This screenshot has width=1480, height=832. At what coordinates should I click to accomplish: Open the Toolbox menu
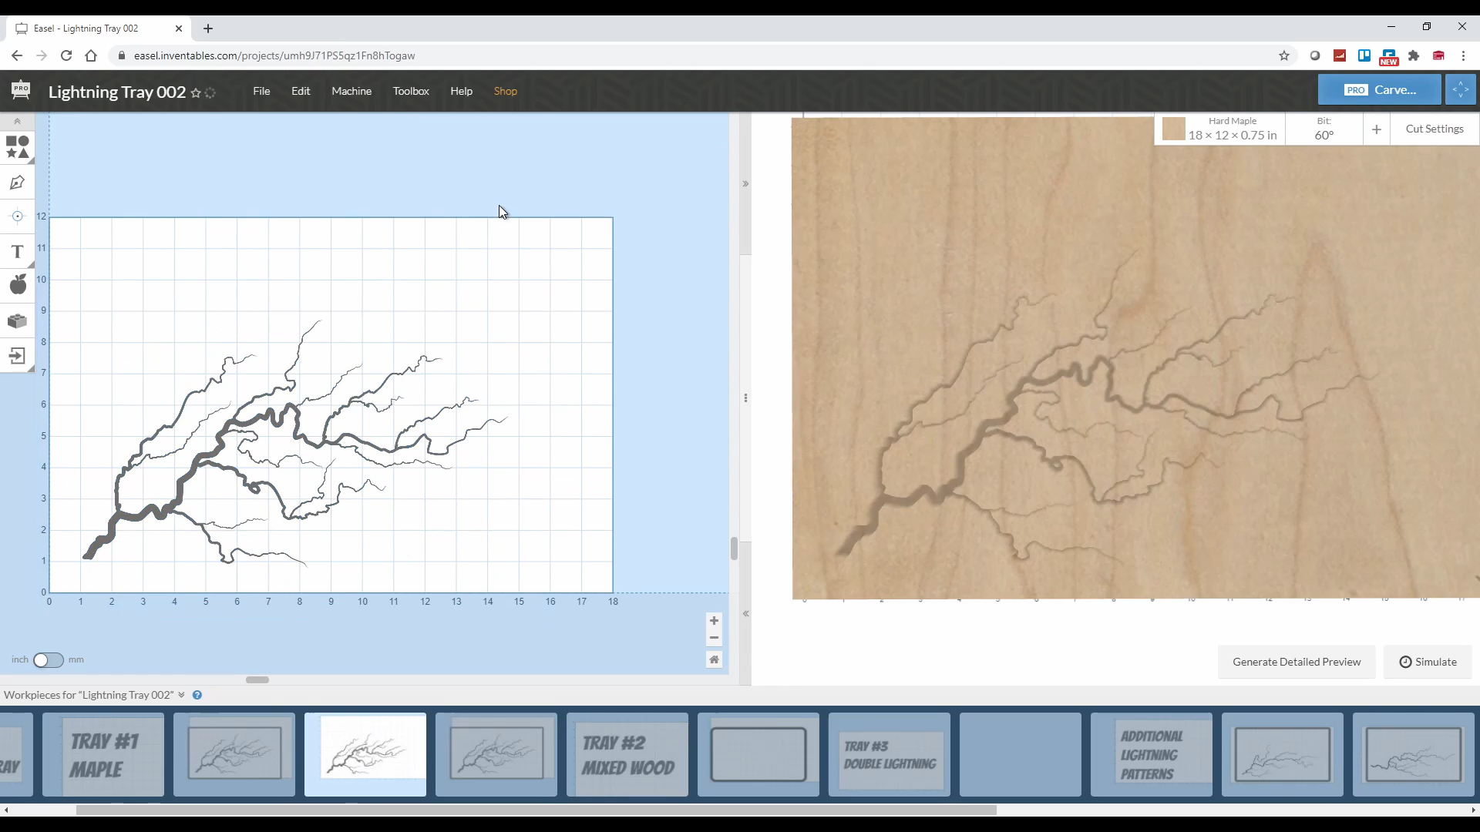coord(411,90)
